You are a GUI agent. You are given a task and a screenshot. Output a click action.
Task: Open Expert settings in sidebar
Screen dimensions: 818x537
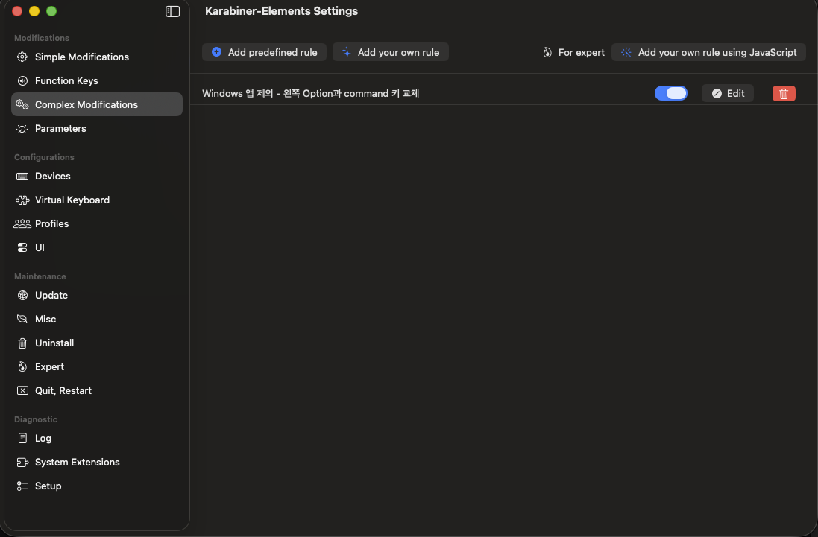(96, 366)
